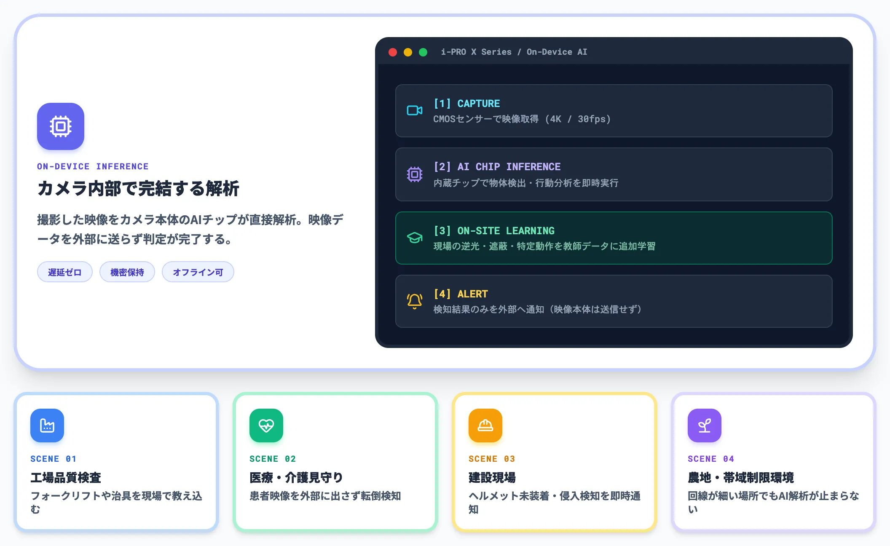Click the text CMOSセンサーで映像取得 (4K / 30fps)
This screenshot has width=890, height=546.
(x=522, y=119)
